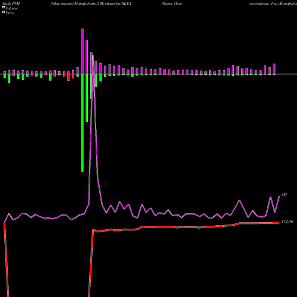Click the peak of the magenta volume line

93,56
